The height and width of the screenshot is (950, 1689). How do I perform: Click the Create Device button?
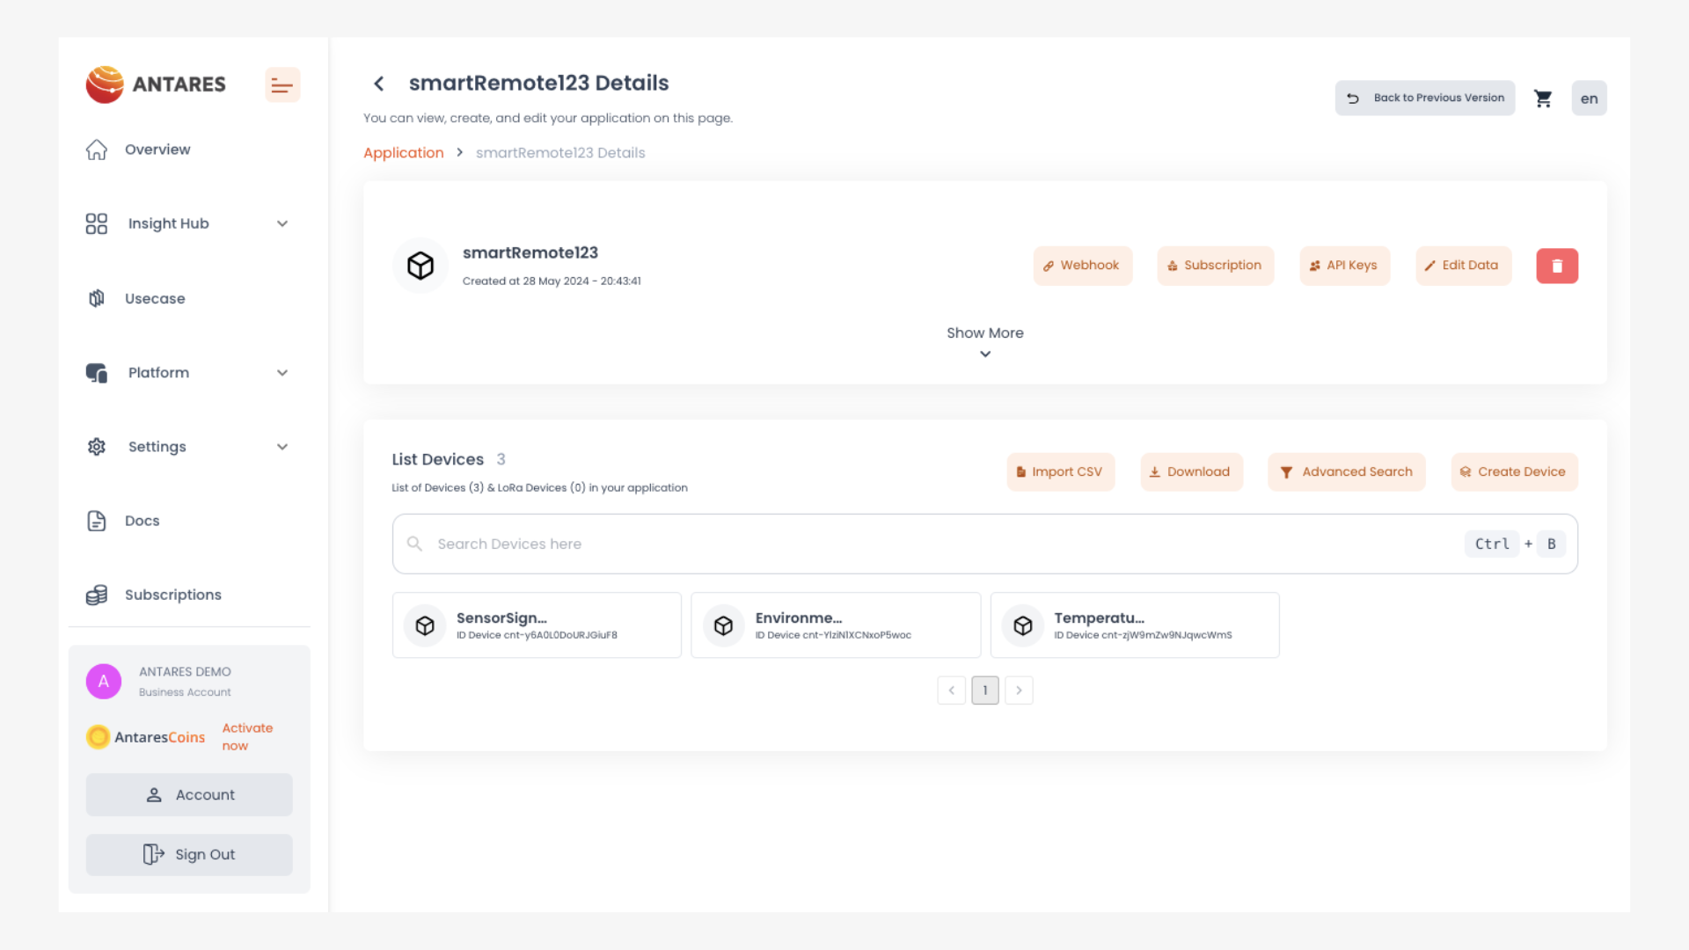1514,472
